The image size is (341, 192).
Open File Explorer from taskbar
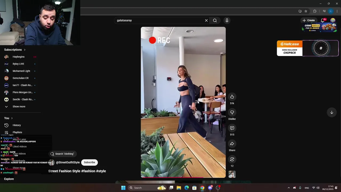click(179, 188)
